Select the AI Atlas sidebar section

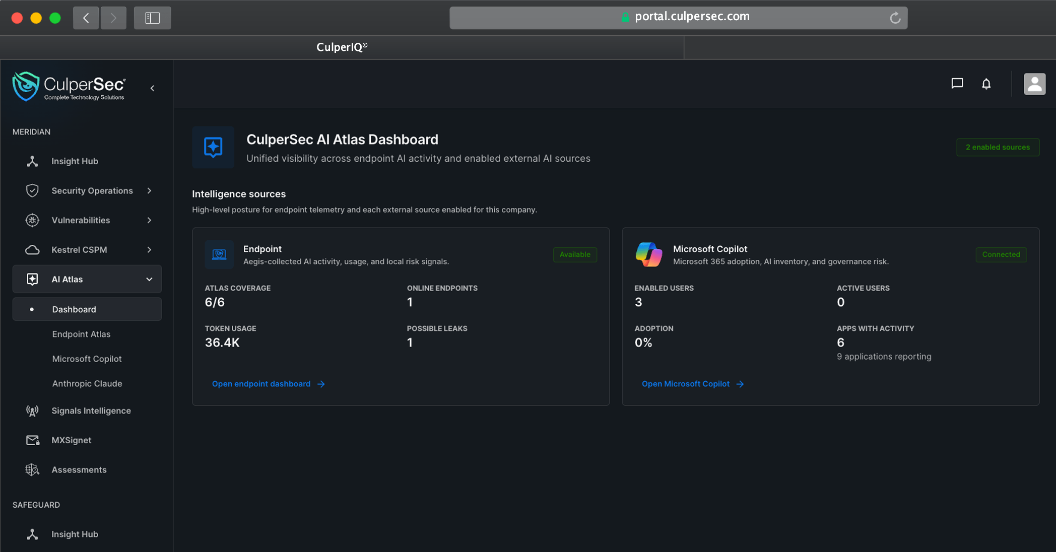(x=87, y=279)
